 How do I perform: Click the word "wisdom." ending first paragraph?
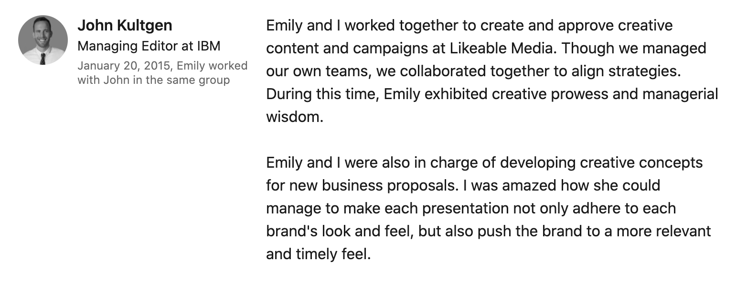295,117
